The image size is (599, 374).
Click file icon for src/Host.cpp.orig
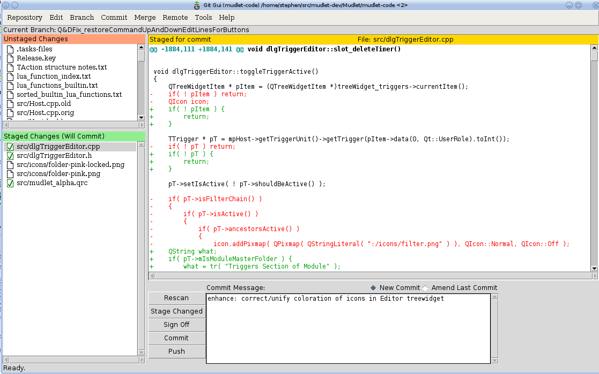pyautogui.click(x=10, y=113)
